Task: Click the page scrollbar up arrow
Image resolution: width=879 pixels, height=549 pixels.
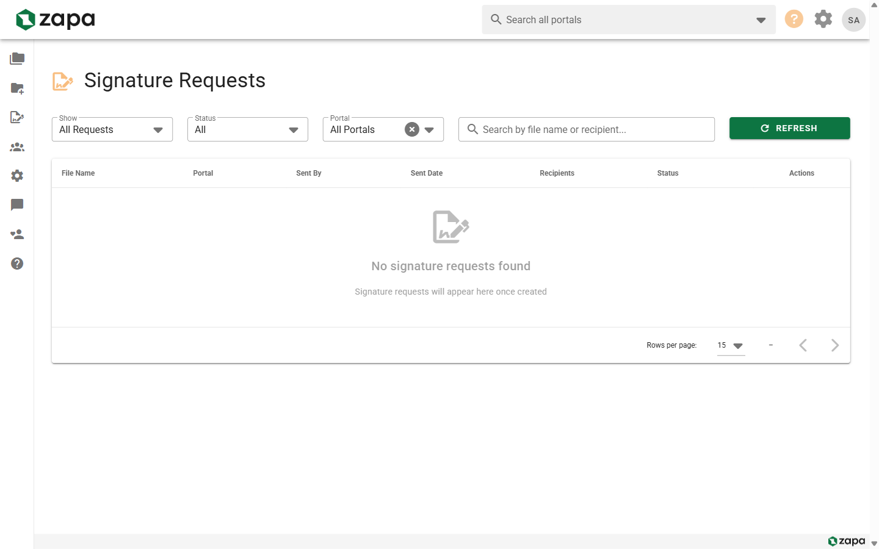Action: 874,5
